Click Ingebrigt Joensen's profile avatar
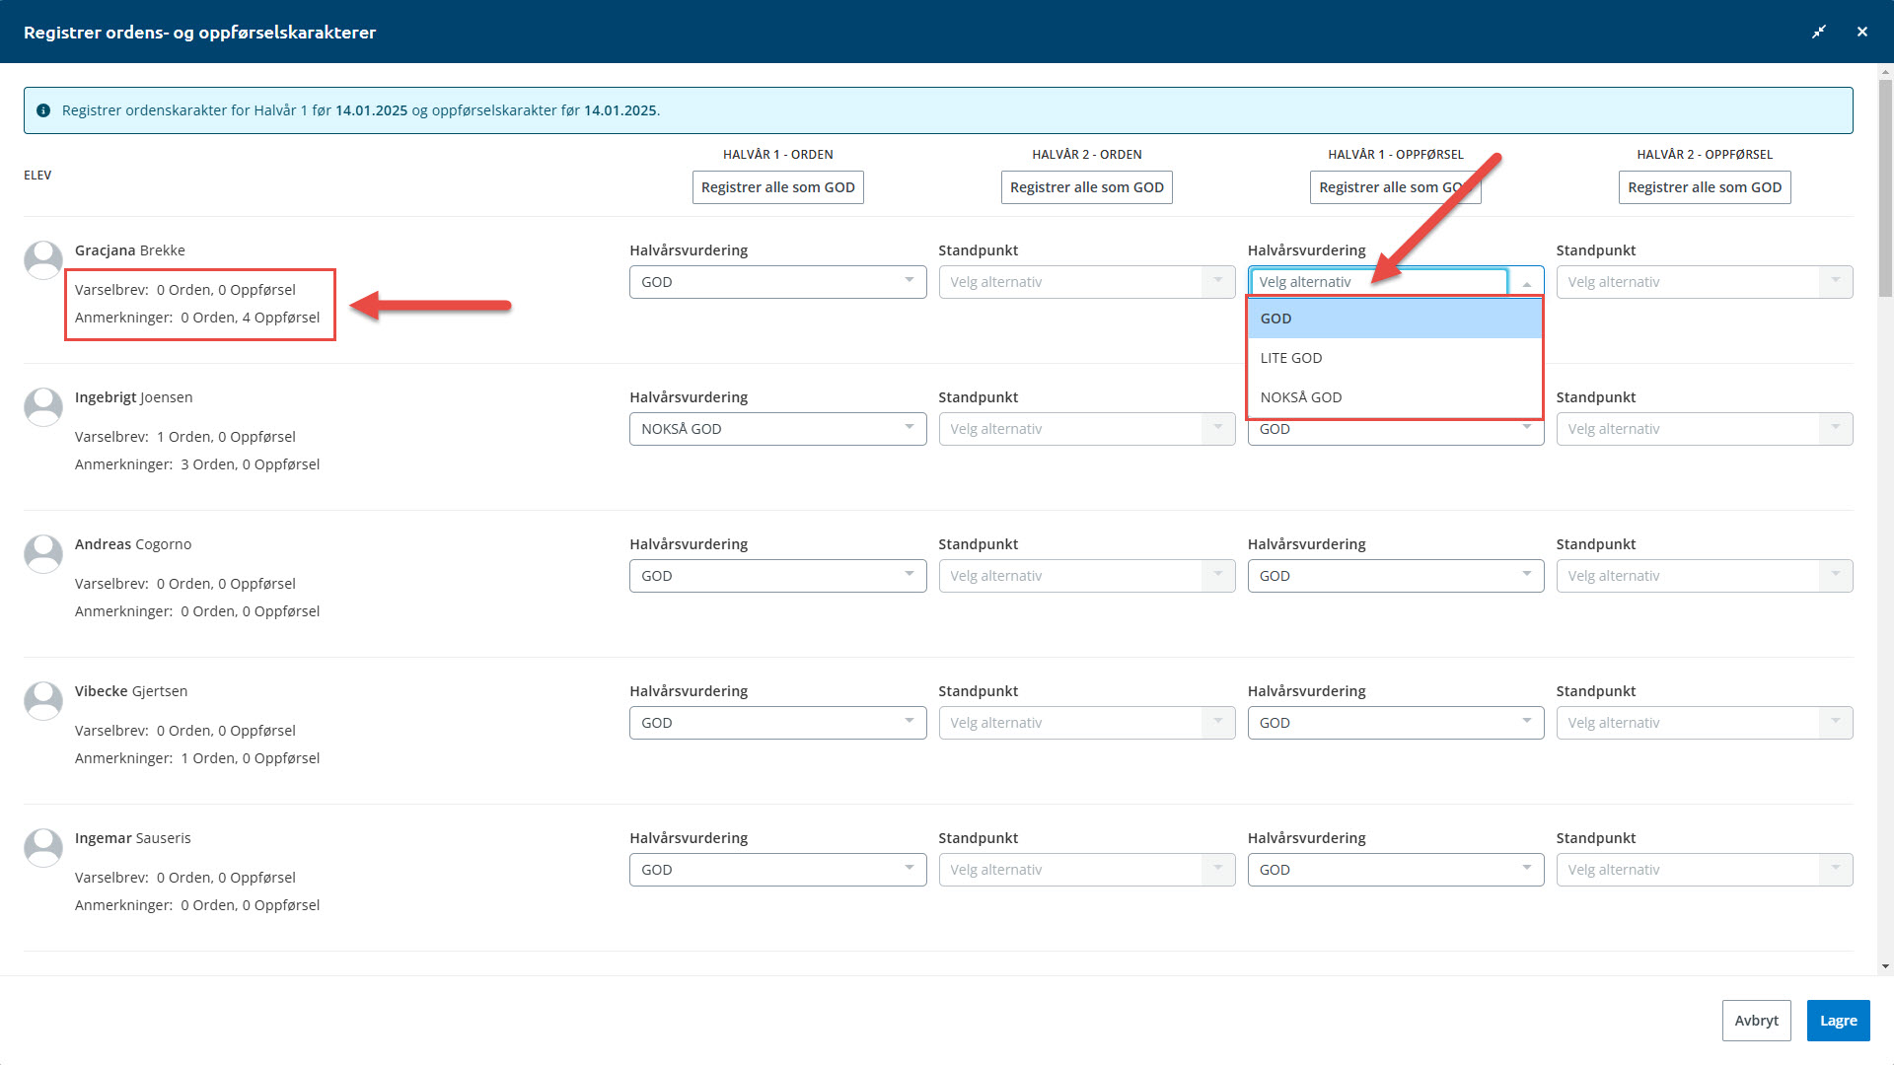The image size is (1894, 1065). click(43, 406)
